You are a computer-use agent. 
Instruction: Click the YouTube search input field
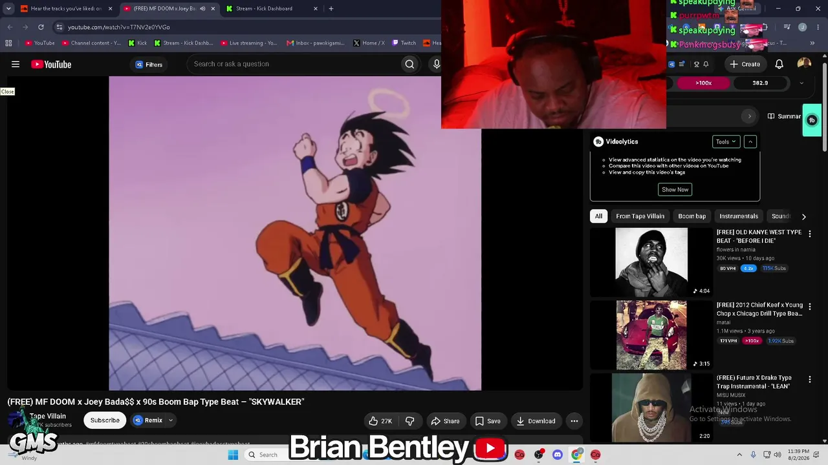click(x=294, y=64)
